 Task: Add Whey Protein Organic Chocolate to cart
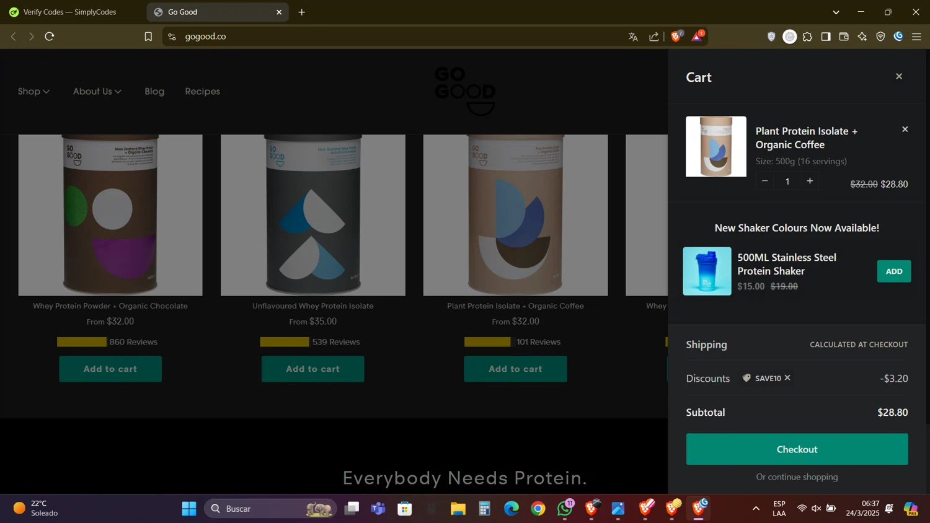(110, 369)
